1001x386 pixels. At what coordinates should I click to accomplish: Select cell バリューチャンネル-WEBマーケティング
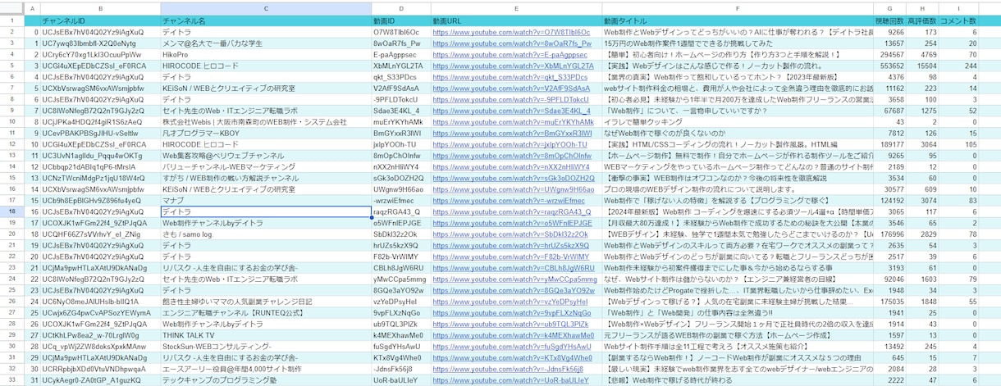pyautogui.click(x=266, y=166)
